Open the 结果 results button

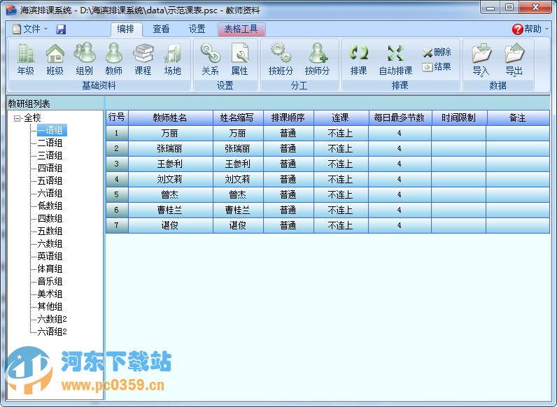point(437,66)
